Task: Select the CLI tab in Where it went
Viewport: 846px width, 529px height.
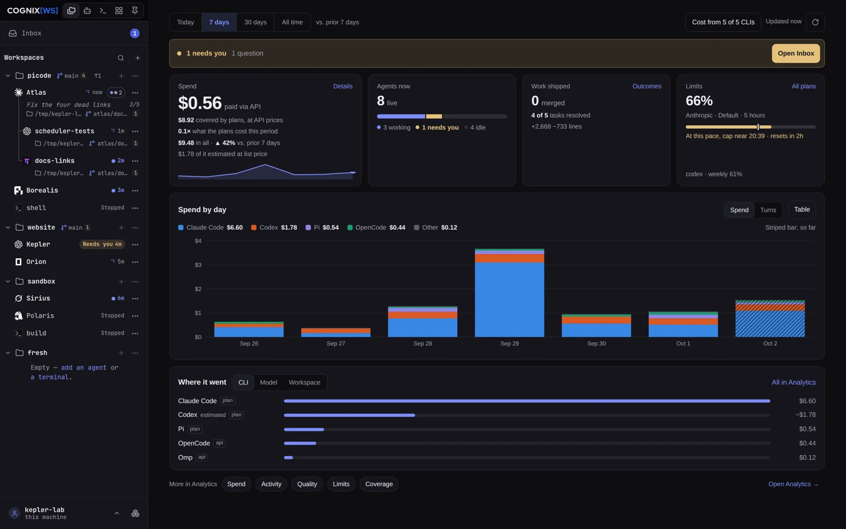Action: pos(243,383)
